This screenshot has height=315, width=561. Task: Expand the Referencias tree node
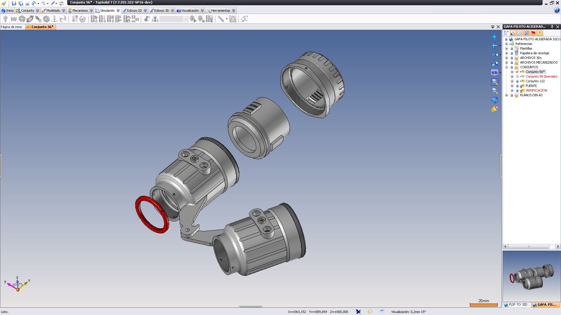pyautogui.click(x=506, y=44)
